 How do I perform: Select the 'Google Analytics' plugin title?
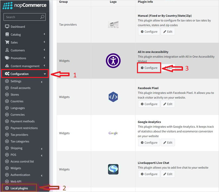pos(149,122)
